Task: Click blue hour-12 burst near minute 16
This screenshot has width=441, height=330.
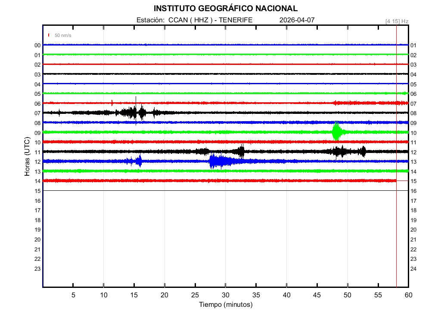Action: click(x=139, y=161)
